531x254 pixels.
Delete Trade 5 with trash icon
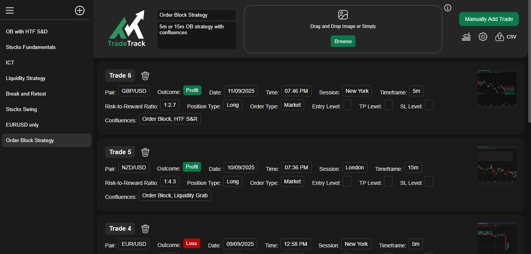145,152
